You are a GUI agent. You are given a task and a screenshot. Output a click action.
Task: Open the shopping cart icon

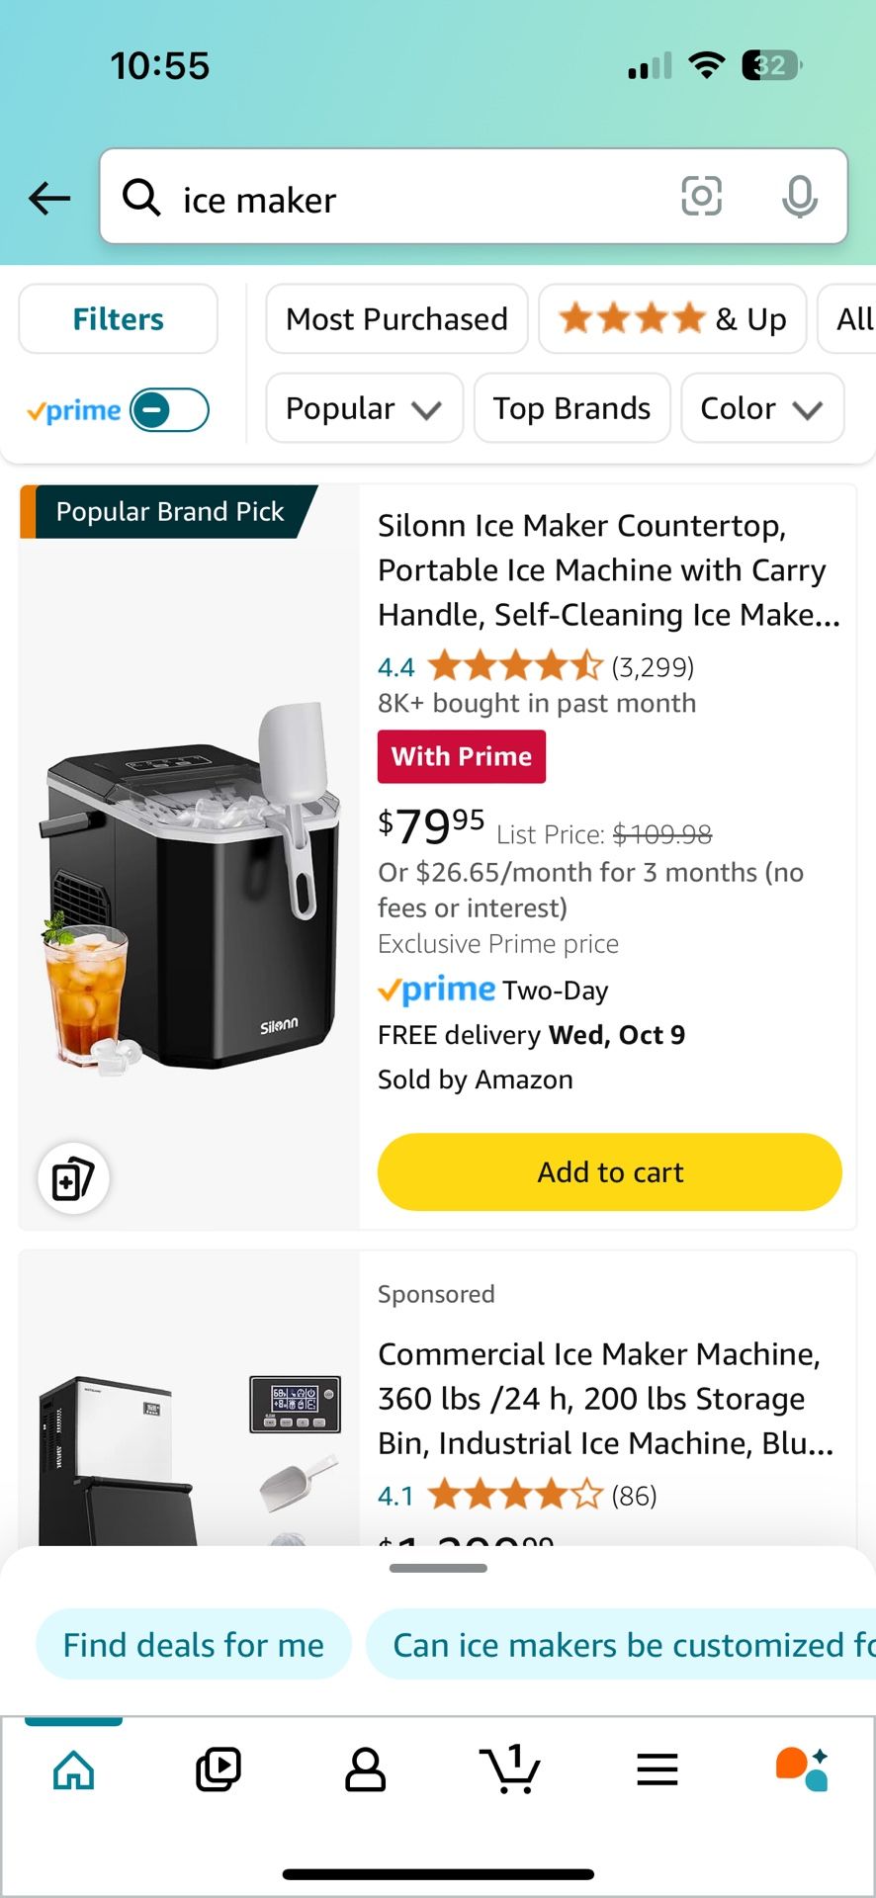click(510, 1769)
